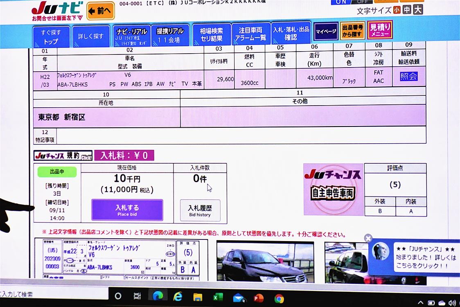View 入札履歴 Bid history
The image size is (460, 307).
click(x=200, y=210)
